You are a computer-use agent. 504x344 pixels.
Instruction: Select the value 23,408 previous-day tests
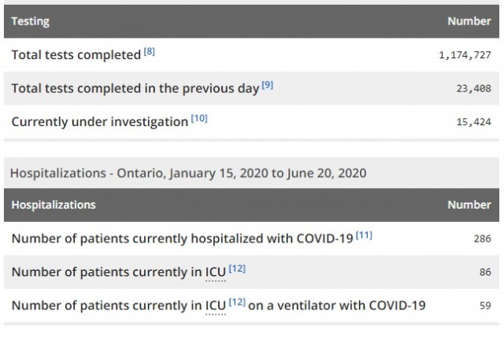pos(474,88)
